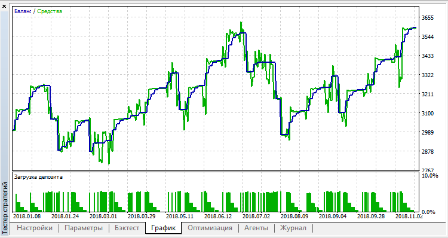Click the Тестер стратегий vertical title
This screenshot has width=448, height=238.
tap(5, 209)
